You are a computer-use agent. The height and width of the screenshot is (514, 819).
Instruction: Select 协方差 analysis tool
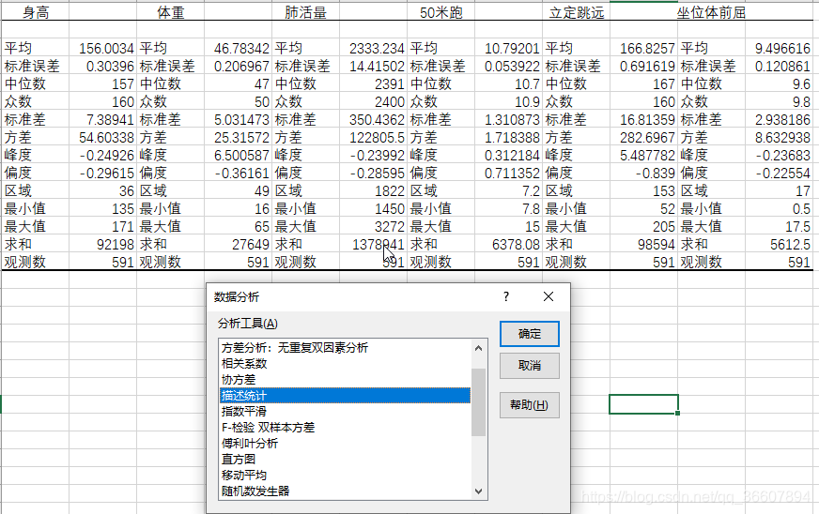(x=345, y=379)
